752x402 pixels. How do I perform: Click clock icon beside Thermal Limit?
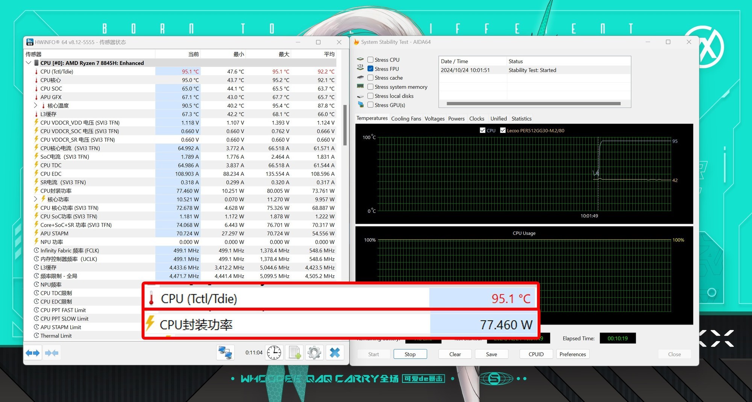[x=36, y=335]
